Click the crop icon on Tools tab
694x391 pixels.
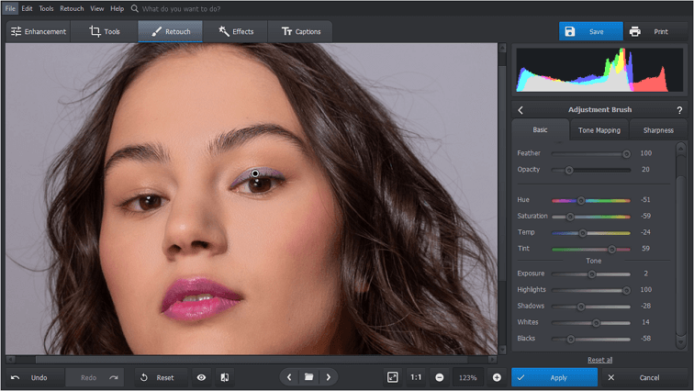click(95, 31)
